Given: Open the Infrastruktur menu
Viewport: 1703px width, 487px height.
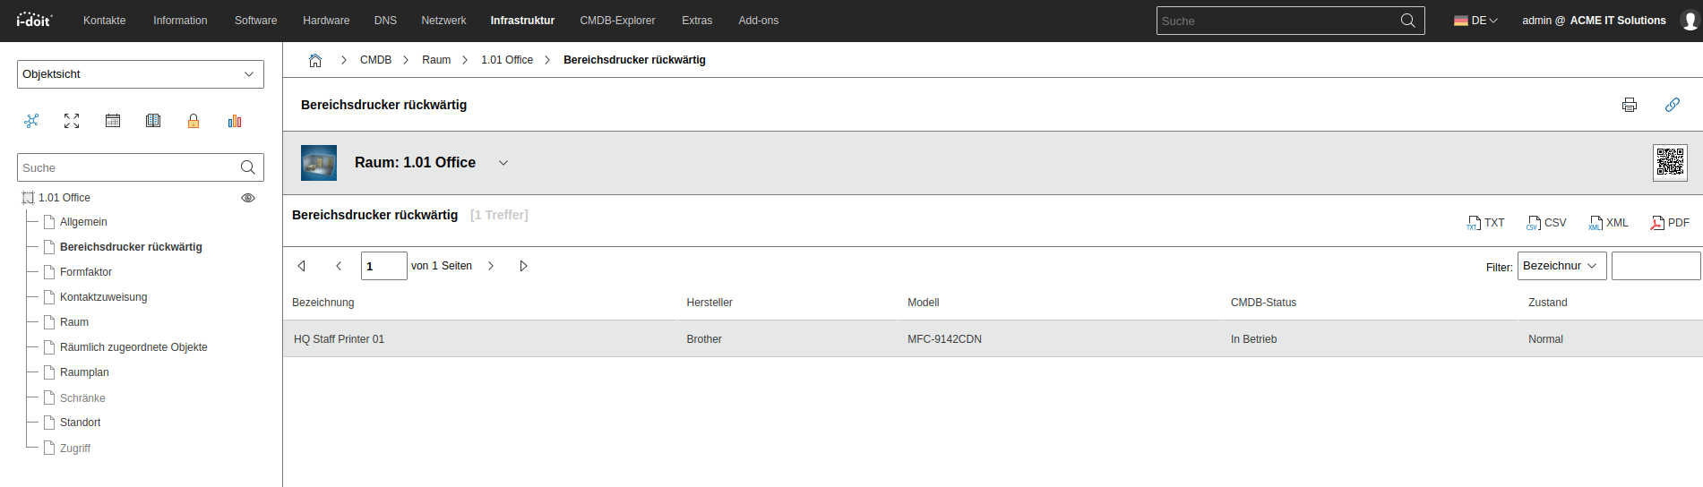Looking at the screenshot, I should [522, 21].
